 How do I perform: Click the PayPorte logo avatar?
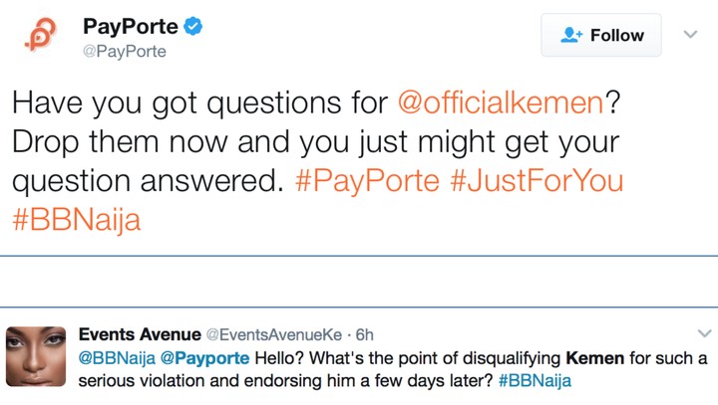click(x=39, y=35)
